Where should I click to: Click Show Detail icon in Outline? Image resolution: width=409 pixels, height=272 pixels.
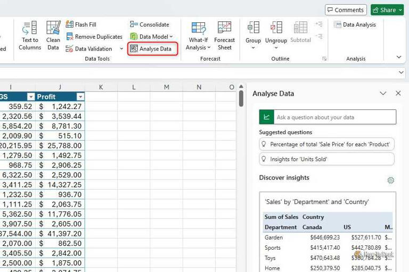(319, 24)
